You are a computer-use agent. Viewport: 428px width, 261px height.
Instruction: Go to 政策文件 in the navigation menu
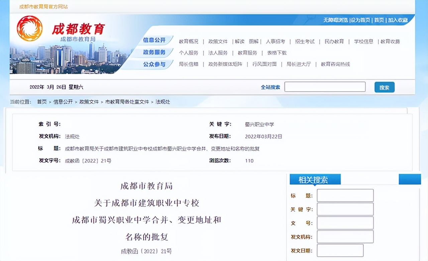218,42
